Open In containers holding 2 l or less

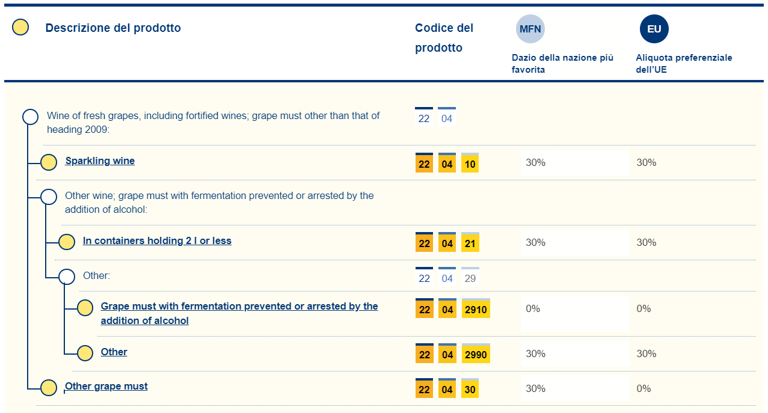pyautogui.click(x=157, y=241)
